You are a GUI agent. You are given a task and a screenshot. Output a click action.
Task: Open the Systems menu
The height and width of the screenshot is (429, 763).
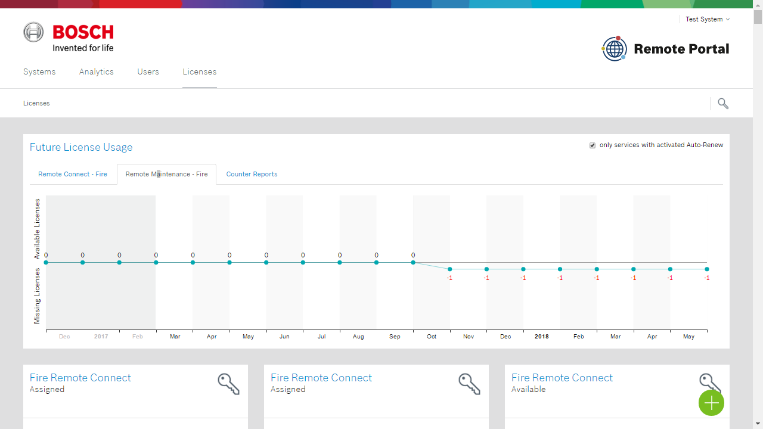39,71
